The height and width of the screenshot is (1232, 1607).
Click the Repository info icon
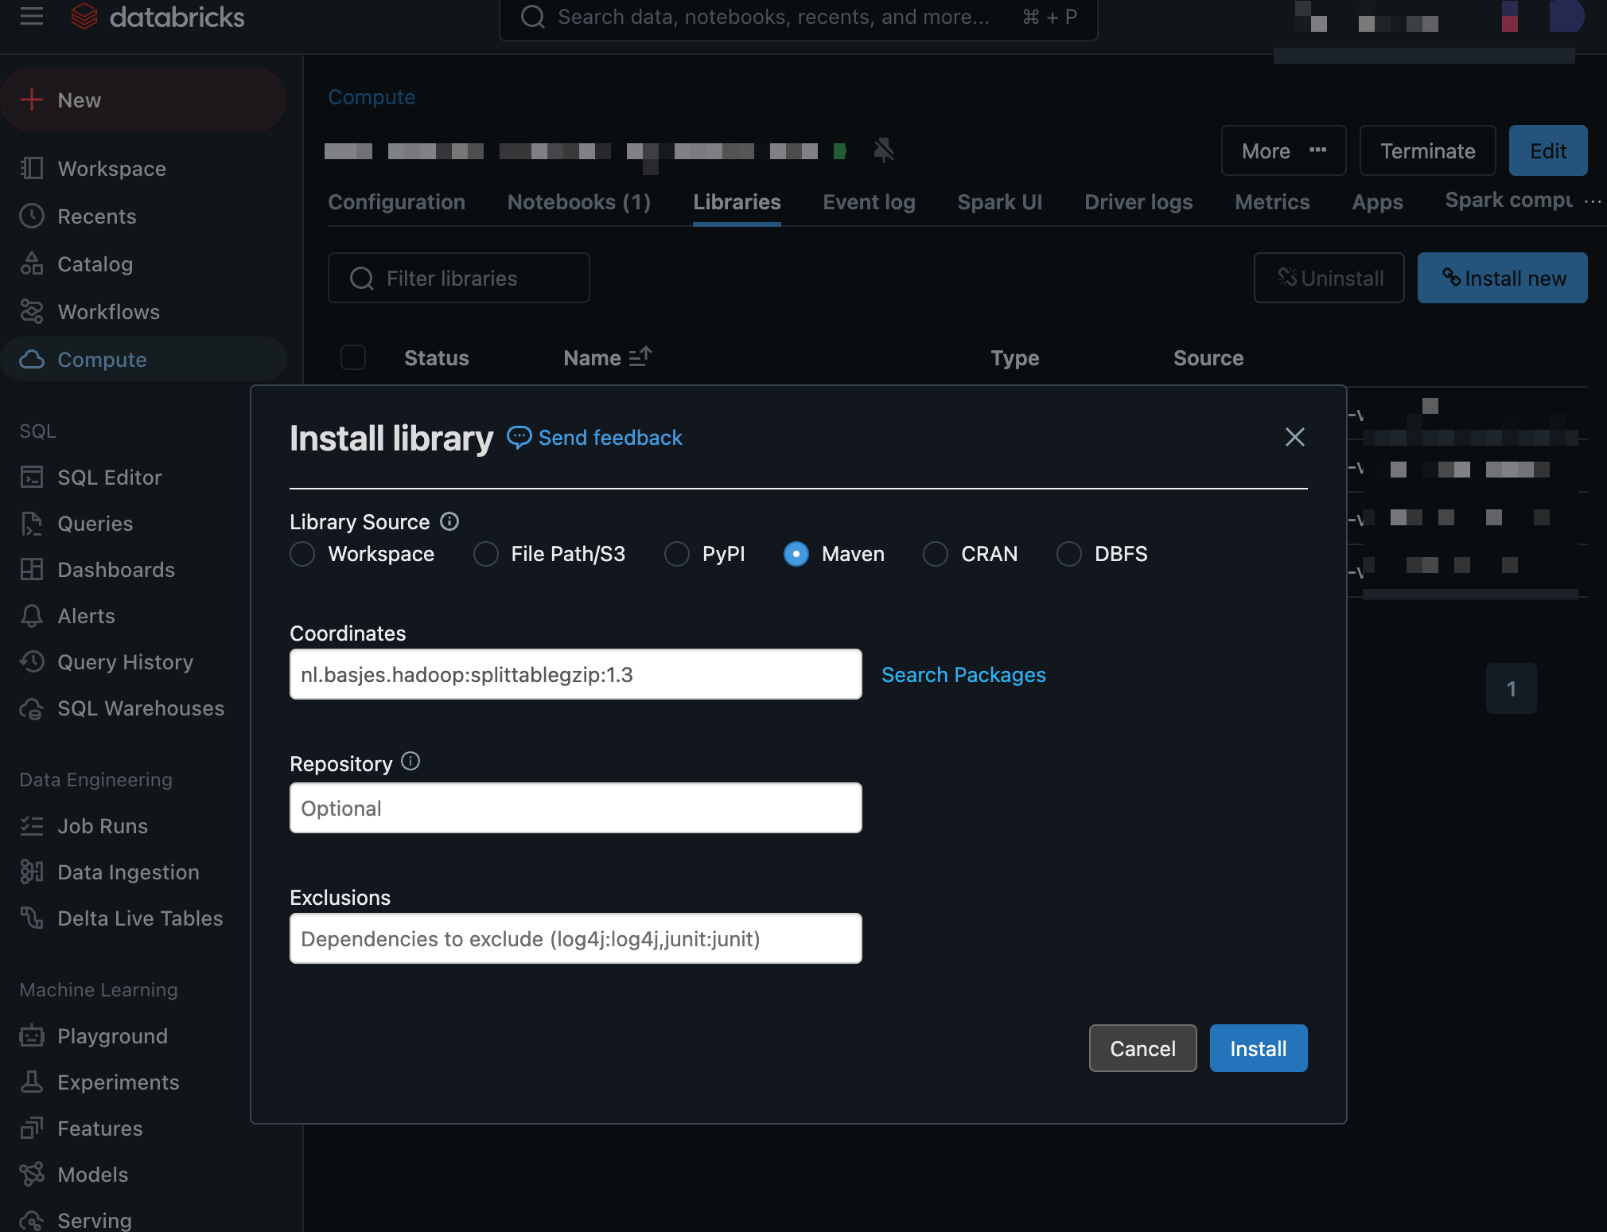coord(411,762)
